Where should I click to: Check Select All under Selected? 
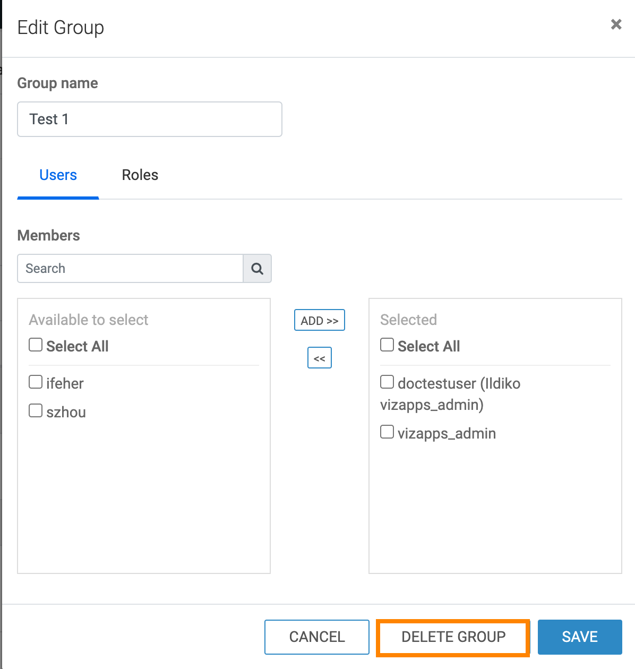387,345
